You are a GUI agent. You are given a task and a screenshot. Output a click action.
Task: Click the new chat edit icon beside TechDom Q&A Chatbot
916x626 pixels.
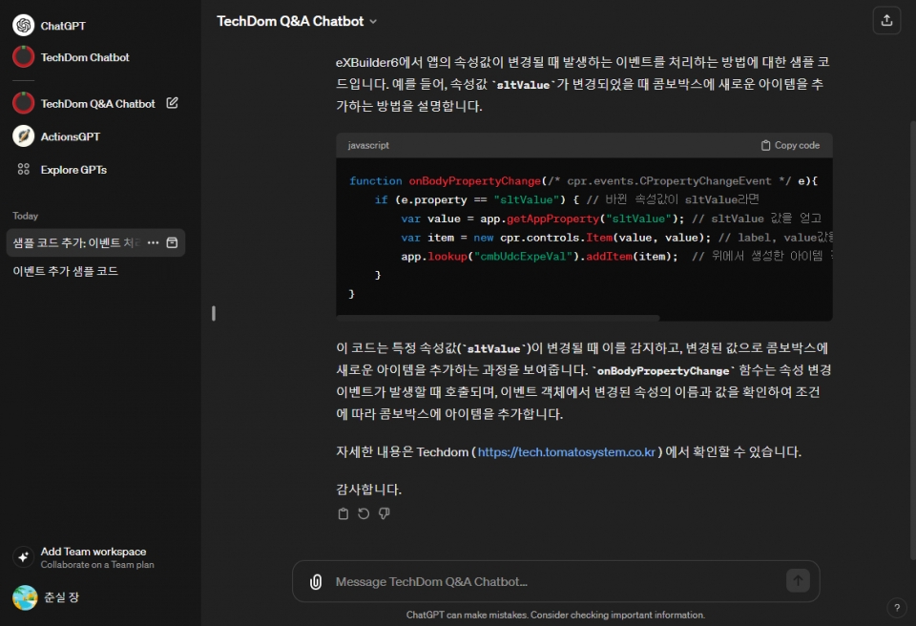(x=173, y=103)
